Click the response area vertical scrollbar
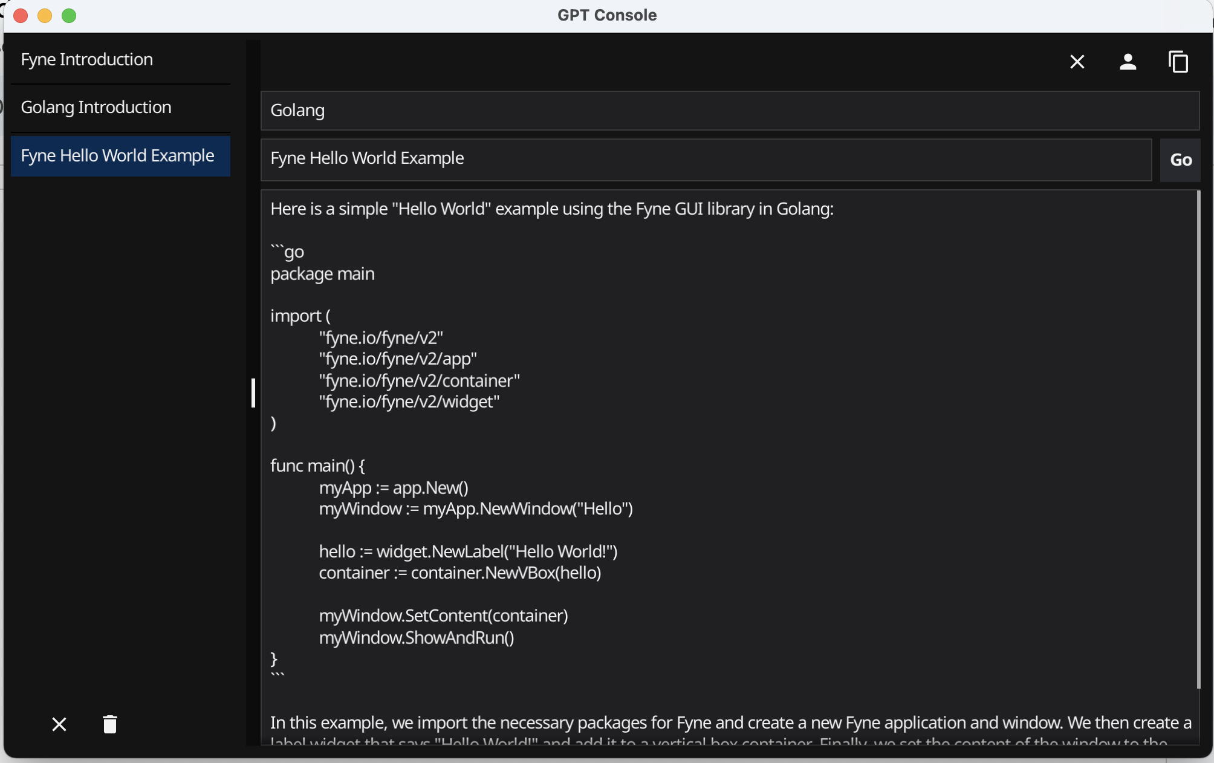The width and height of the screenshot is (1214, 763). tap(1198, 440)
